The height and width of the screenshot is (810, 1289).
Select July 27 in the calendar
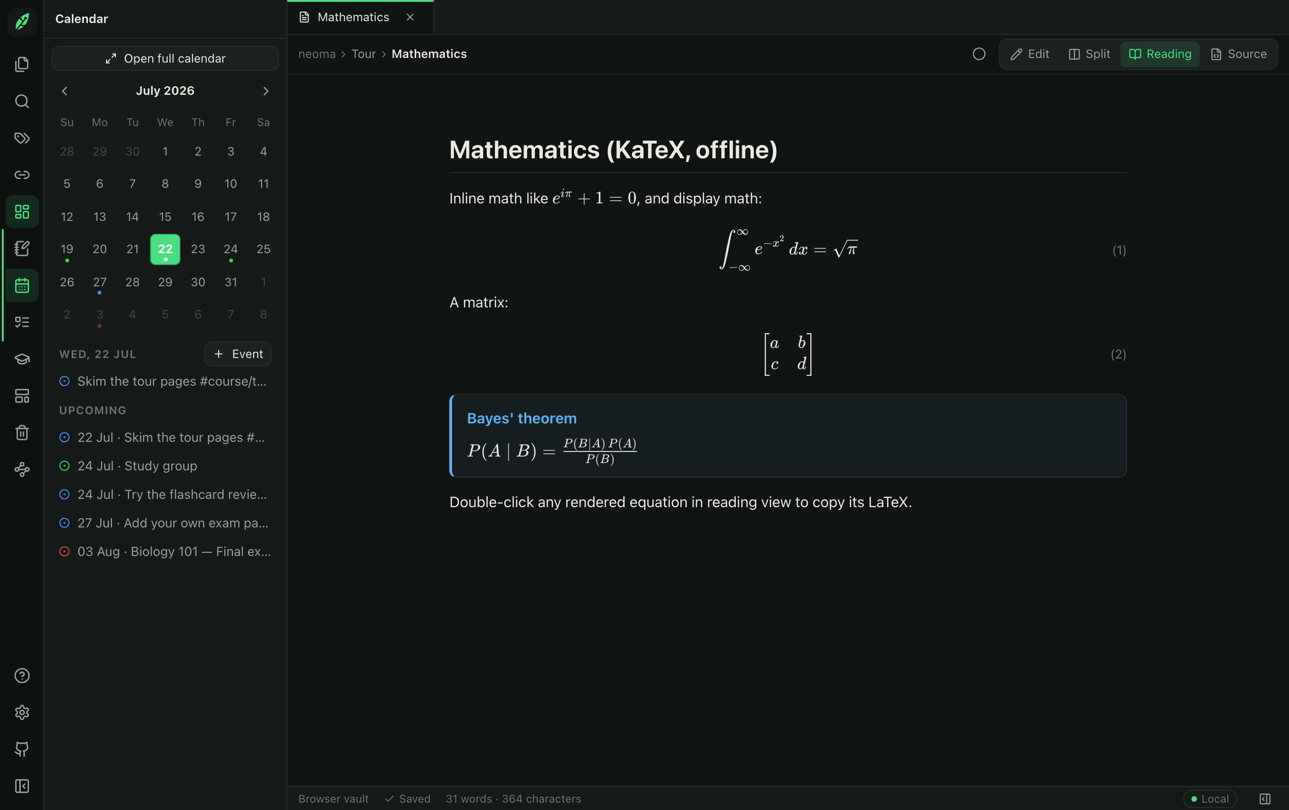point(99,283)
